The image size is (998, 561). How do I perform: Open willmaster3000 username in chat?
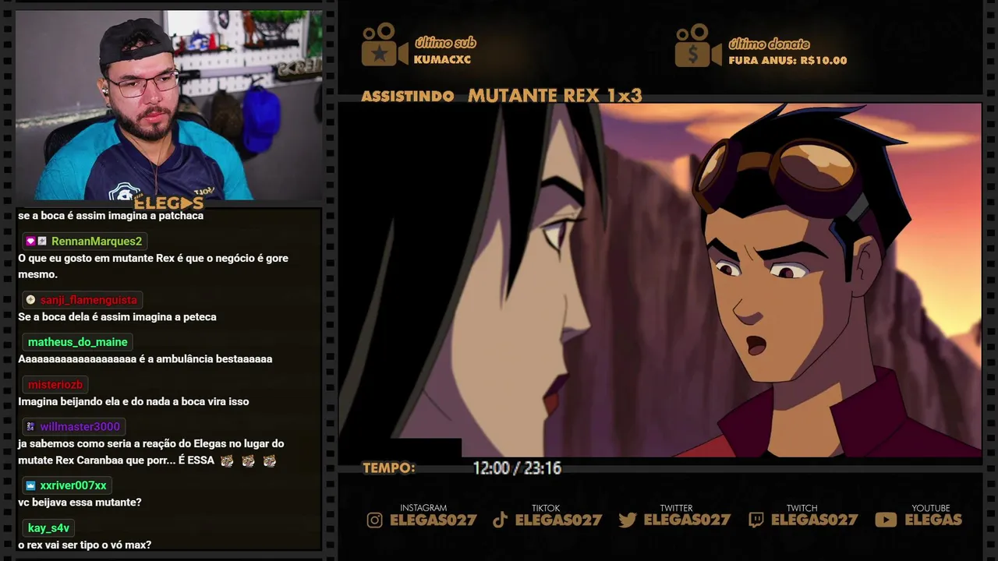[x=80, y=426]
